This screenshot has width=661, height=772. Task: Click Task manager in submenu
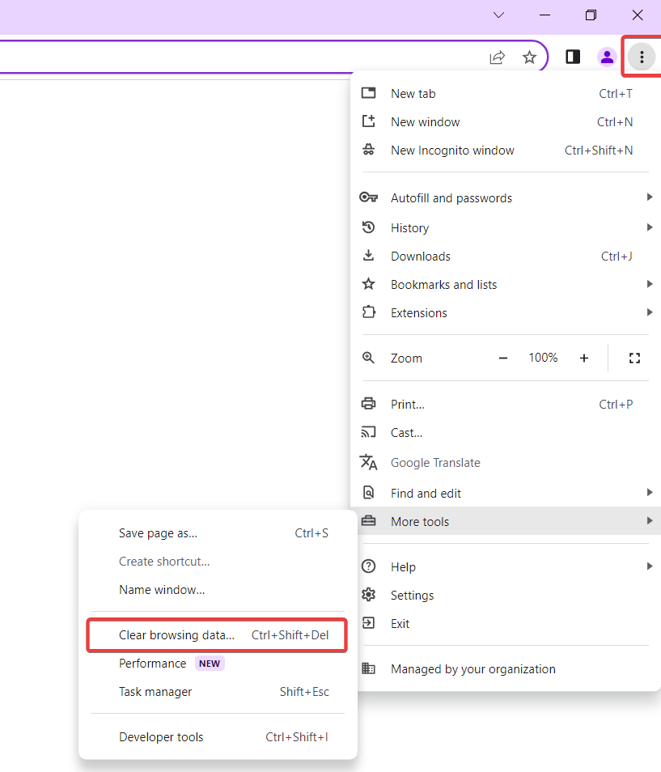click(155, 691)
